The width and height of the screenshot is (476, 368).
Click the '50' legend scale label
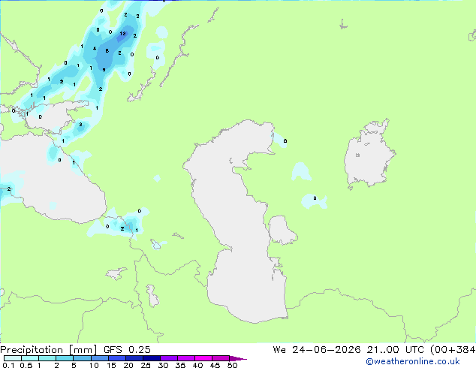[232, 365]
